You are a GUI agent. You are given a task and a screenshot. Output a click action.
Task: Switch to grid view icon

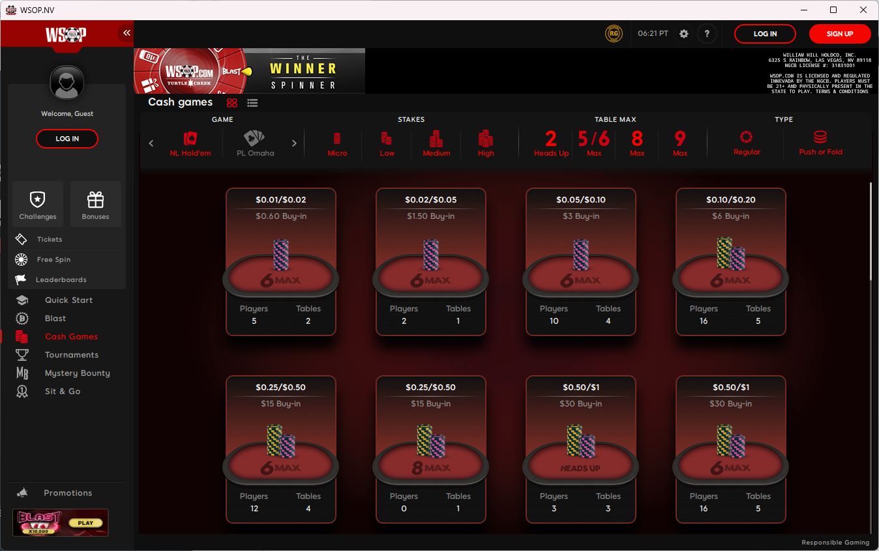[x=231, y=103]
